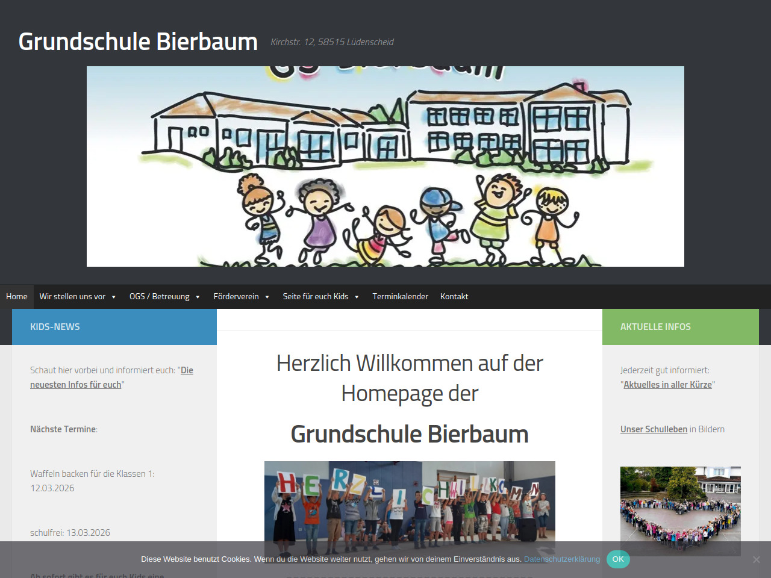
Task: Click the AKTUELLE INFOS sidebar heading
Action: [655, 327]
